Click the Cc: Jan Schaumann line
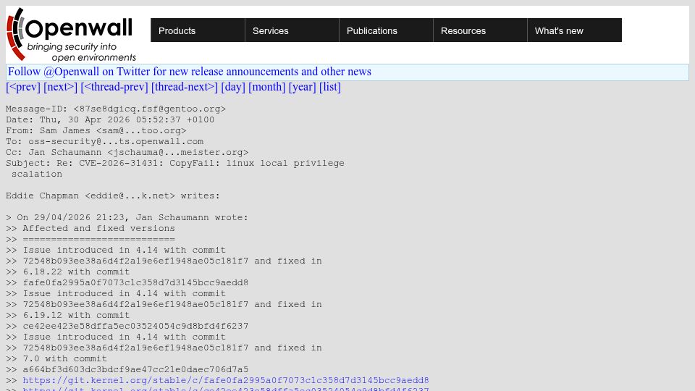Viewport: 695px width, 391px height. coord(127,152)
